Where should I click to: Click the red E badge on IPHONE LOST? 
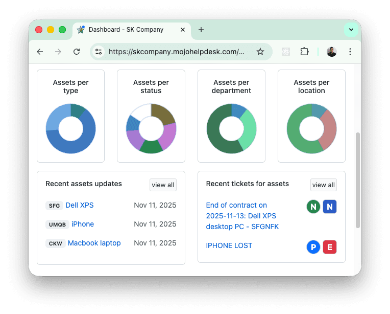[x=330, y=247]
